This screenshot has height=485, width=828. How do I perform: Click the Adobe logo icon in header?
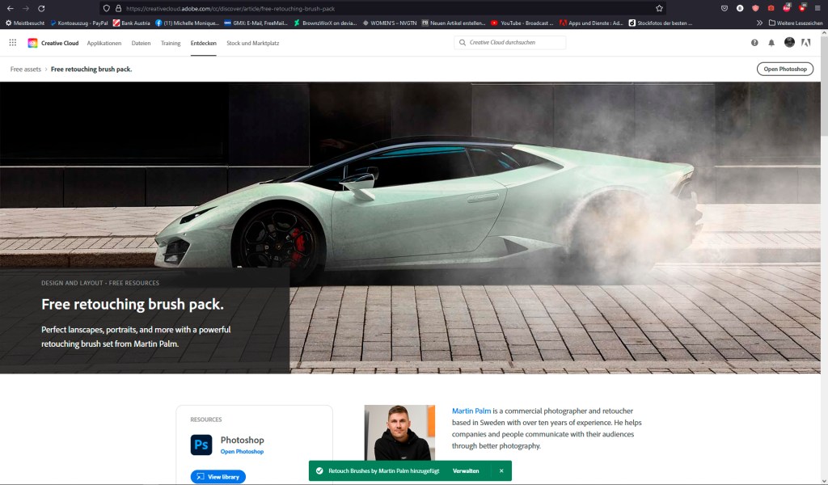[805, 43]
